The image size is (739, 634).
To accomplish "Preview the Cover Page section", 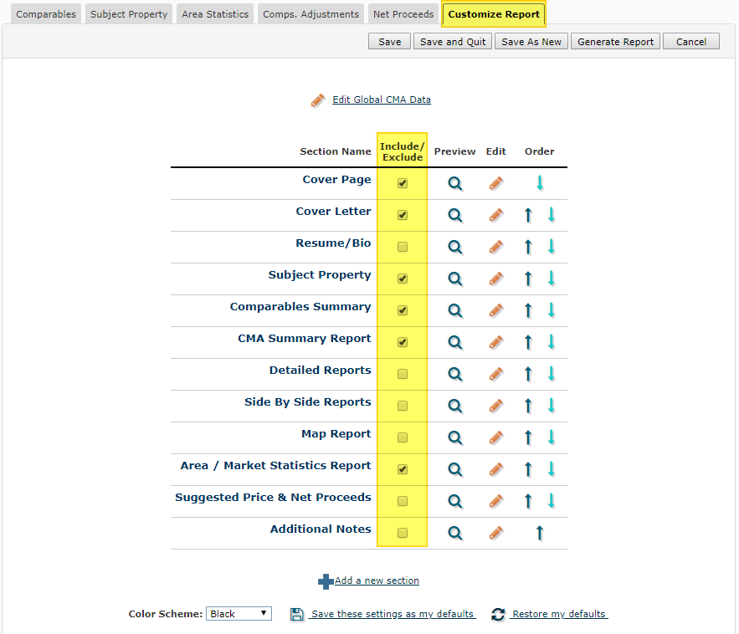I will (454, 183).
